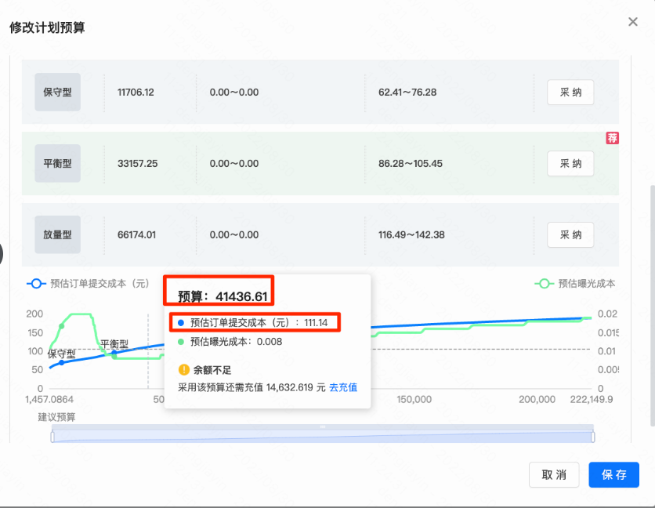655x508 pixels.
Task: Close the 修改计划预算 dialog
Action: point(632,21)
